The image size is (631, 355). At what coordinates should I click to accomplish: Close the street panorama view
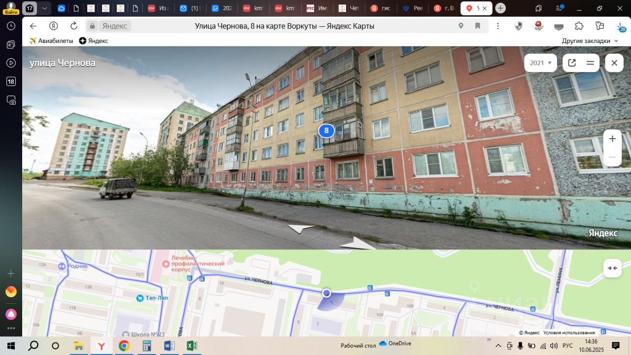(x=614, y=63)
